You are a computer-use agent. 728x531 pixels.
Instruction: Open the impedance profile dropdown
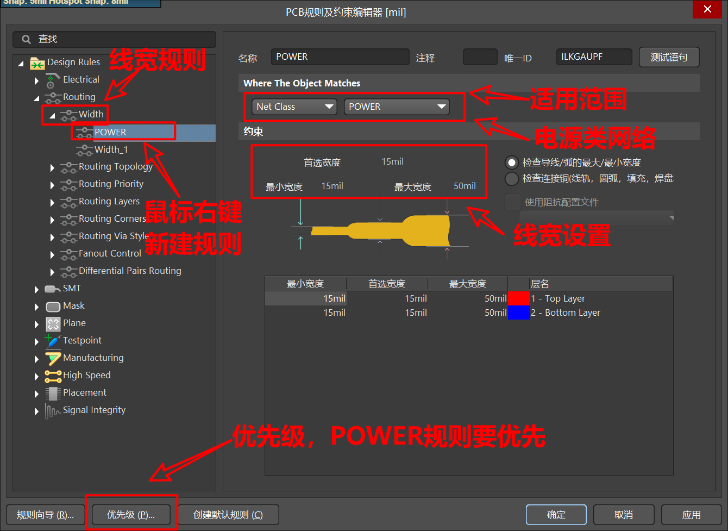[x=597, y=218]
